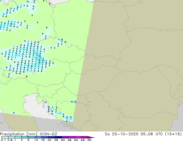Select the magenta legend swatch between 40 and 45
The width and height of the screenshot is (183, 141).
pos(78,137)
